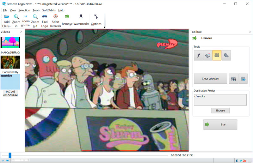The height and width of the screenshot is (163, 253).
Task: Open the Facebook link icon
Action: click(237, 160)
